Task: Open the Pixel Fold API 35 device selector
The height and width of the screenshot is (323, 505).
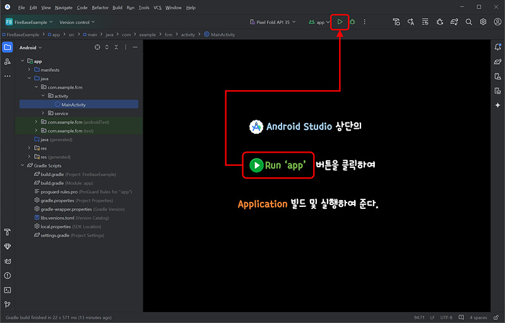Action: coord(273,22)
